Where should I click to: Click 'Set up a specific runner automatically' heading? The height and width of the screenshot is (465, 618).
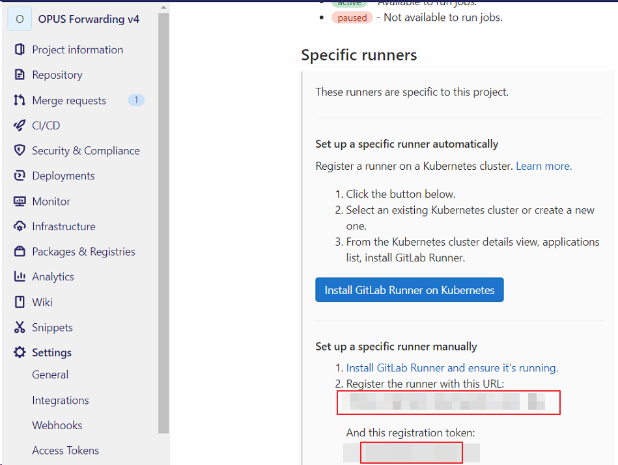pos(407,144)
